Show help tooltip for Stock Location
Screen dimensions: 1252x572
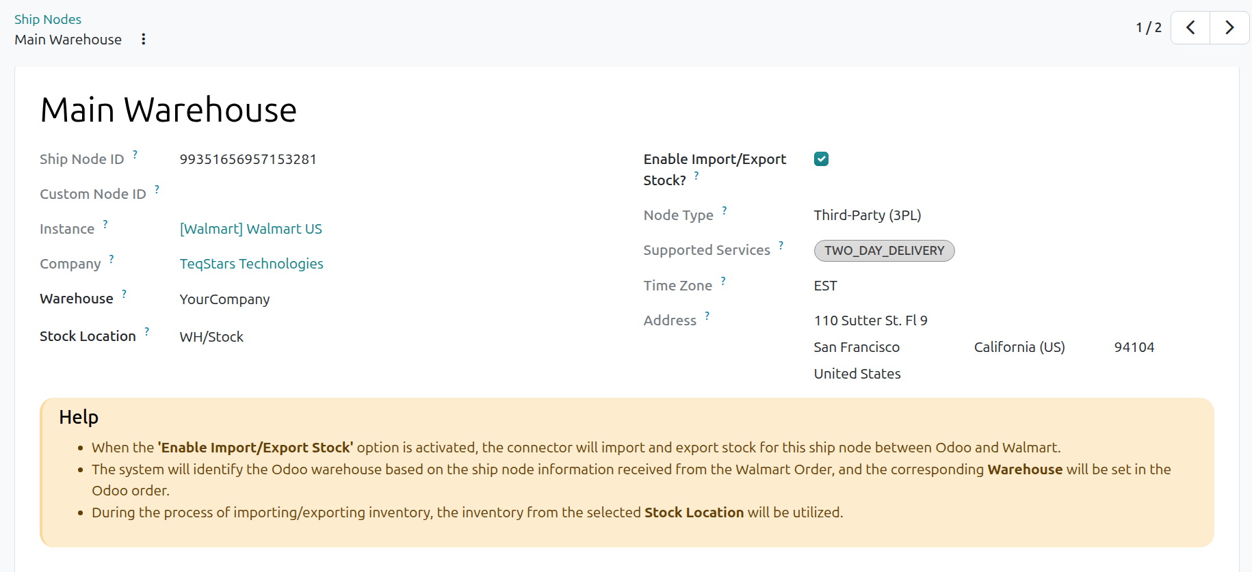coord(147,331)
